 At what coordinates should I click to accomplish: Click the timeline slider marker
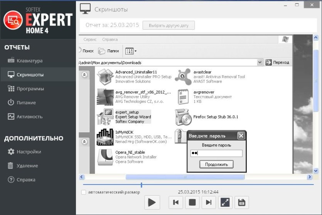(142, 185)
